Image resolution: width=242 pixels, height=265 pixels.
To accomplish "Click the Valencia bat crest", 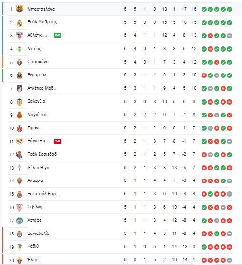I will [x=20, y=102].
